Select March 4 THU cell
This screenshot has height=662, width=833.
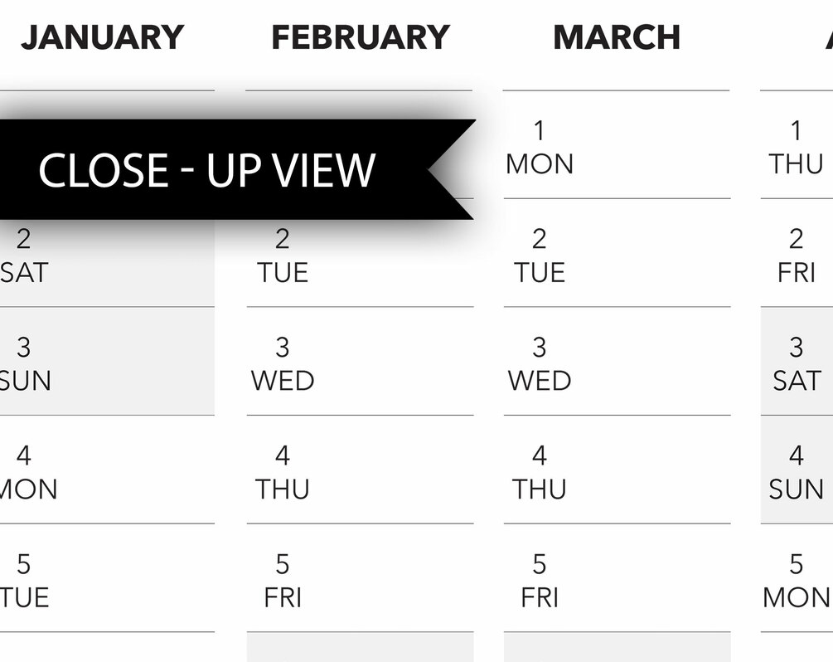[617, 470]
